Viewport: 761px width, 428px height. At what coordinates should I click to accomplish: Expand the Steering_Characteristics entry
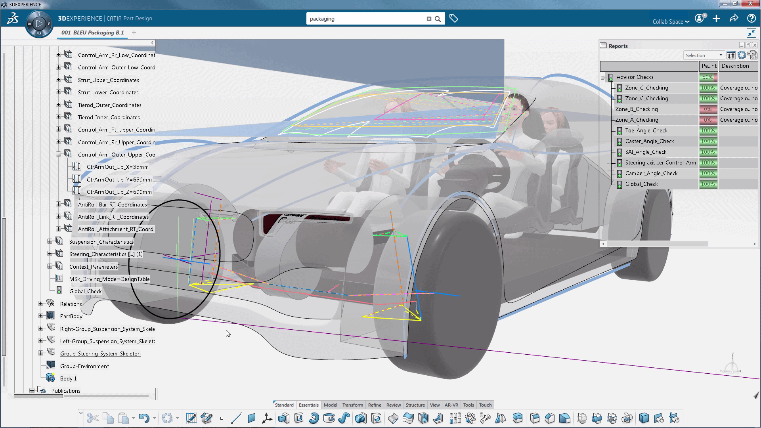49,254
